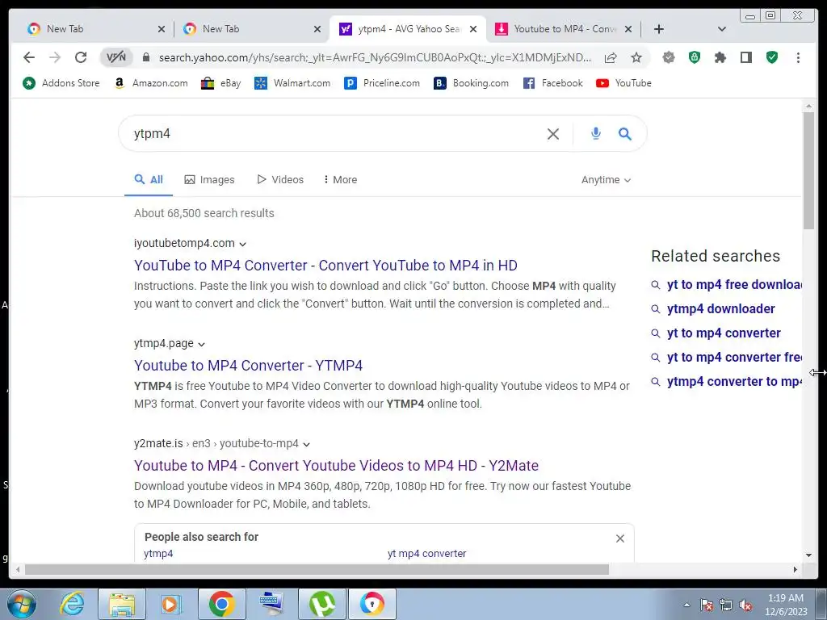827x620 pixels.
Task: Expand the Anytime time filter
Action: 606,180
